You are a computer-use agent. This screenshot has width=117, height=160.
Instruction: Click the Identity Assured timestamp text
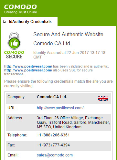click(x=69, y=55)
